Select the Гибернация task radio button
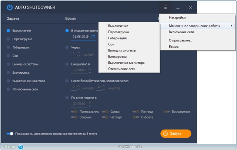The width and height of the screenshot is (237, 150). (8, 47)
